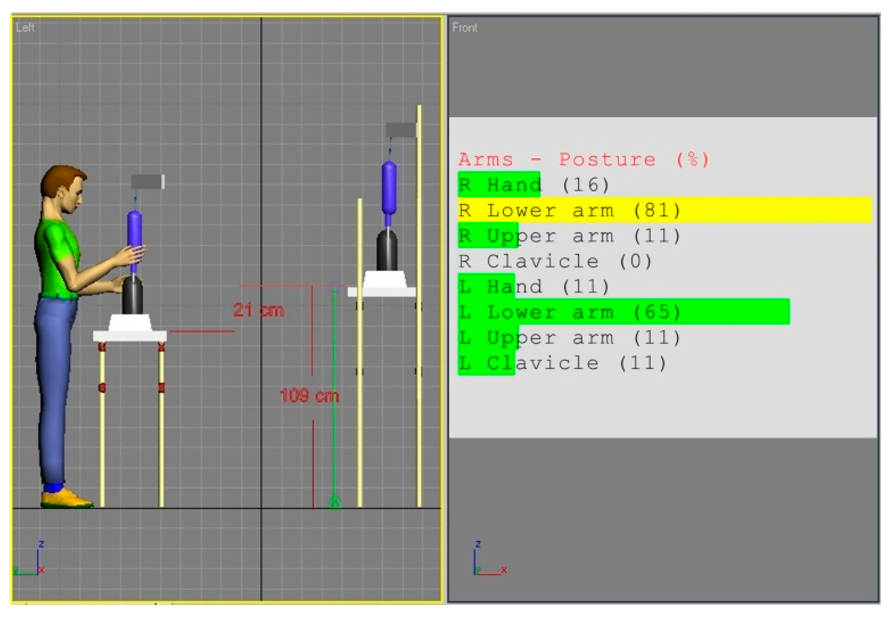Select the raised purple cylinder on right
891x620 pixels.
pos(389,187)
